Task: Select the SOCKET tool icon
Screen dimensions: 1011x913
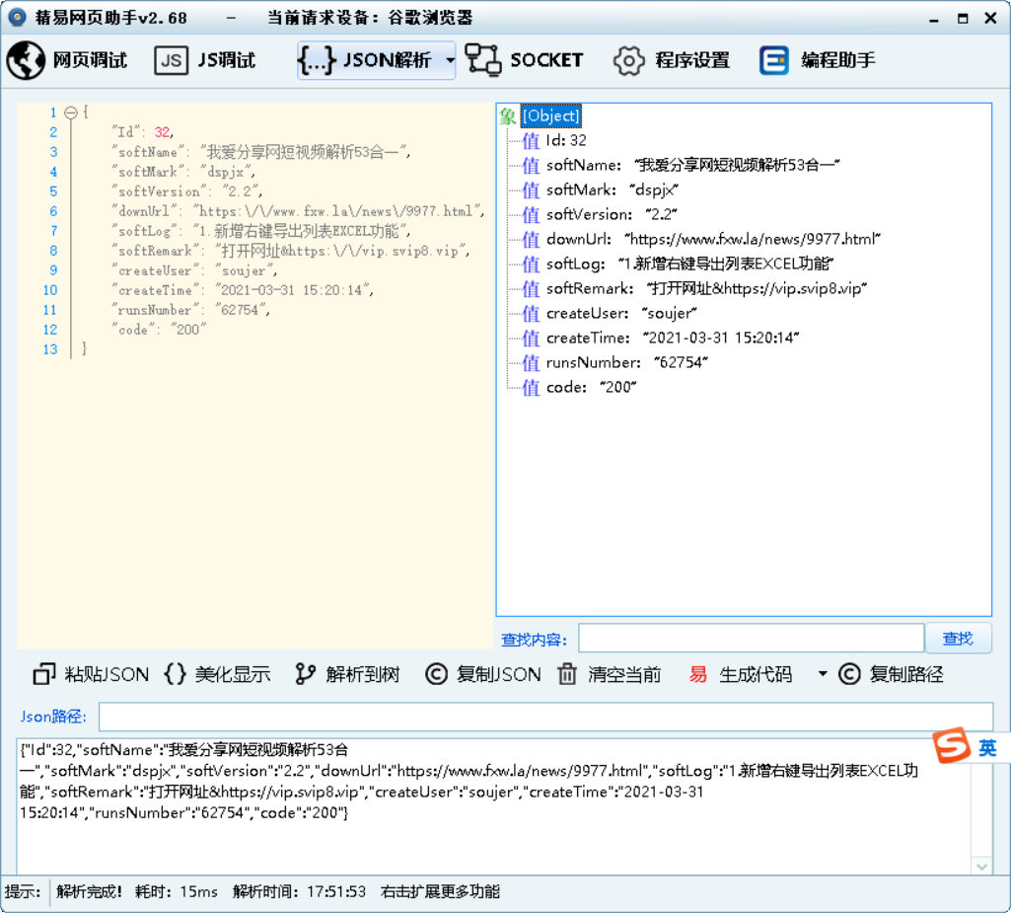Action: point(483,60)
